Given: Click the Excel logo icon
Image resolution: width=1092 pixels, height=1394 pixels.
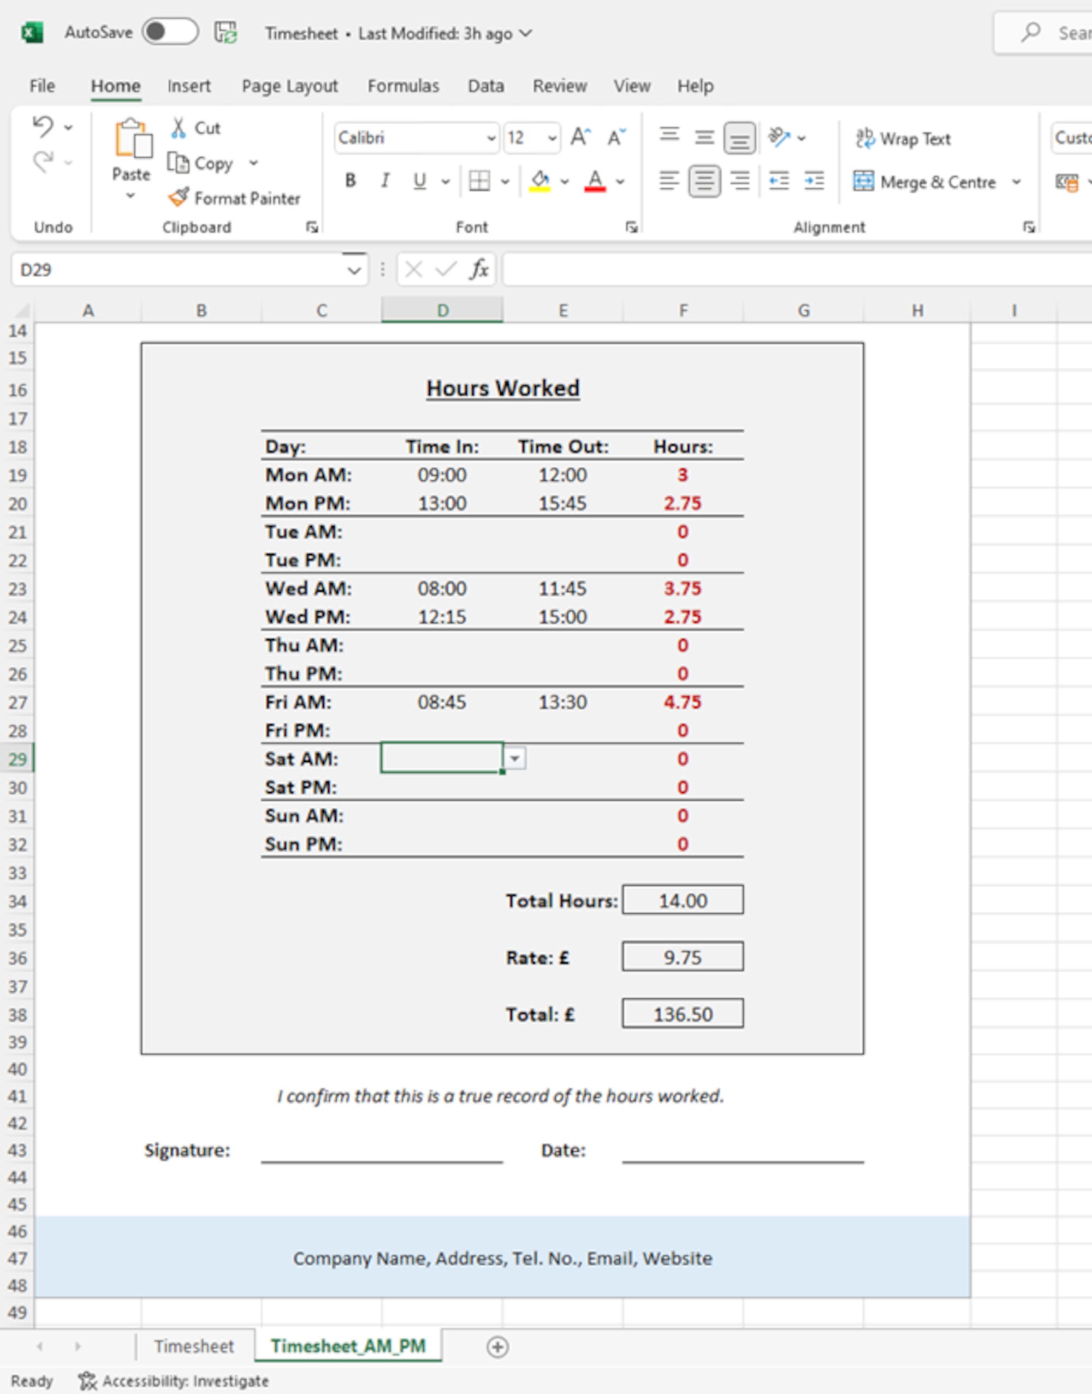Looking at the screenshot, I should tap(32, 32).
